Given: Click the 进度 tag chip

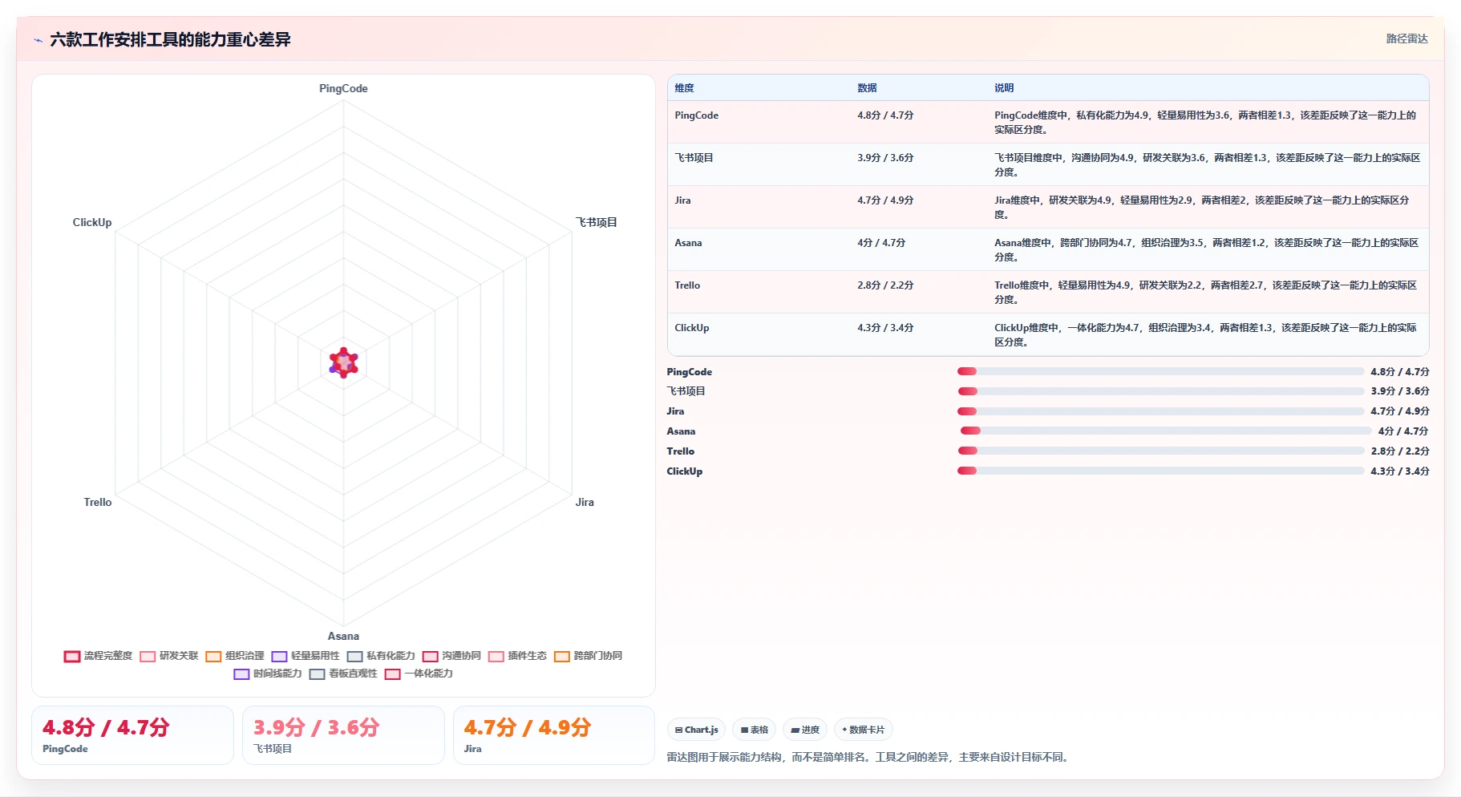Looking at the screenshot, I should (804, 730).
